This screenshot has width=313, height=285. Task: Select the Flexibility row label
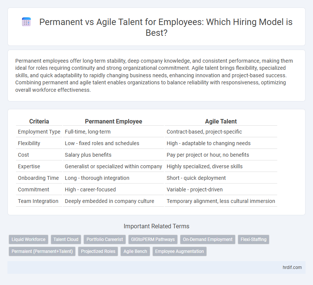point(39,143)
